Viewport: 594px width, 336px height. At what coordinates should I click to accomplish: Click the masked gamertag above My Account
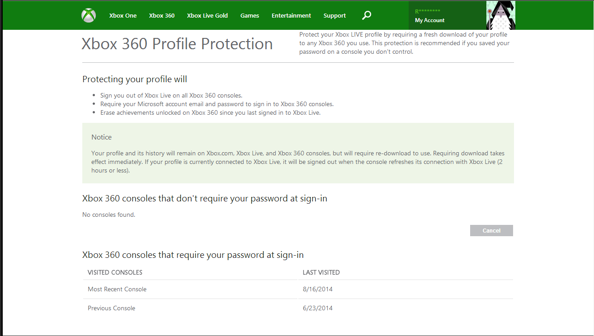point(427,11)
